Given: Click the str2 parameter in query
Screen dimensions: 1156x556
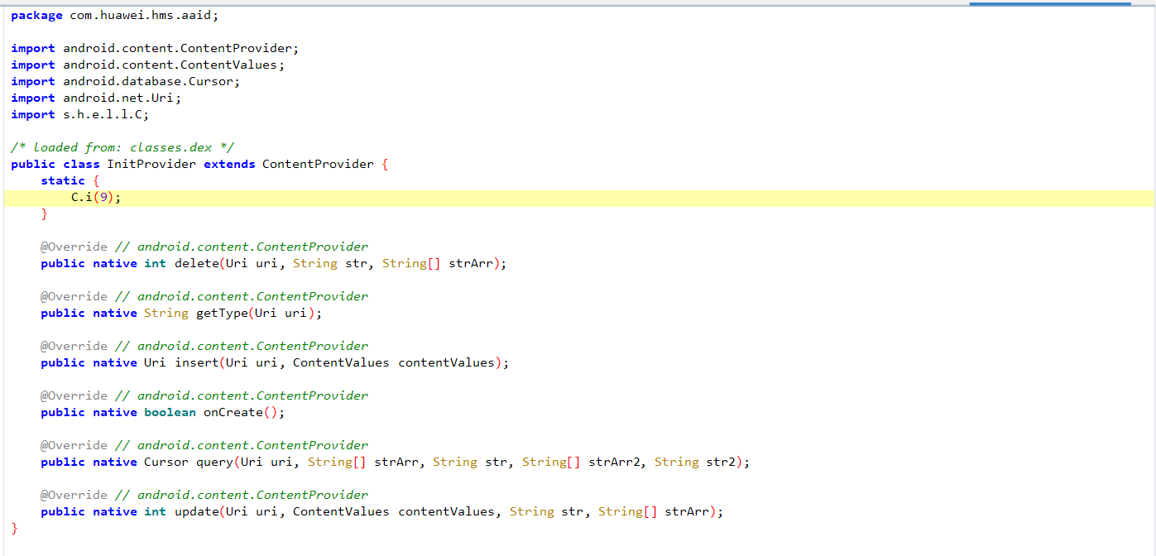Looking at the screenshot, I should click(721, 462).
